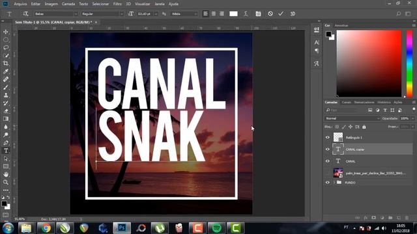Select the Elliptical Marquee tool
417x234 pixels.
click(x=6, y=40)
